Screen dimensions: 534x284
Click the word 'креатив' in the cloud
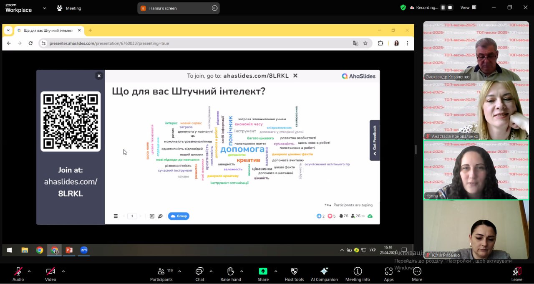click(248, 160)
